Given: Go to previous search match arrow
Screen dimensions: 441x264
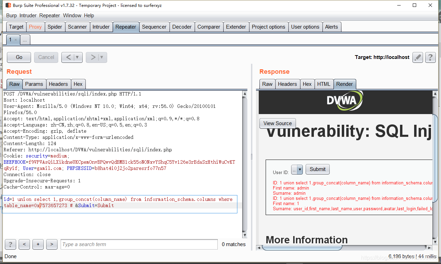Looking at the screenshot, I should [24, 244].
